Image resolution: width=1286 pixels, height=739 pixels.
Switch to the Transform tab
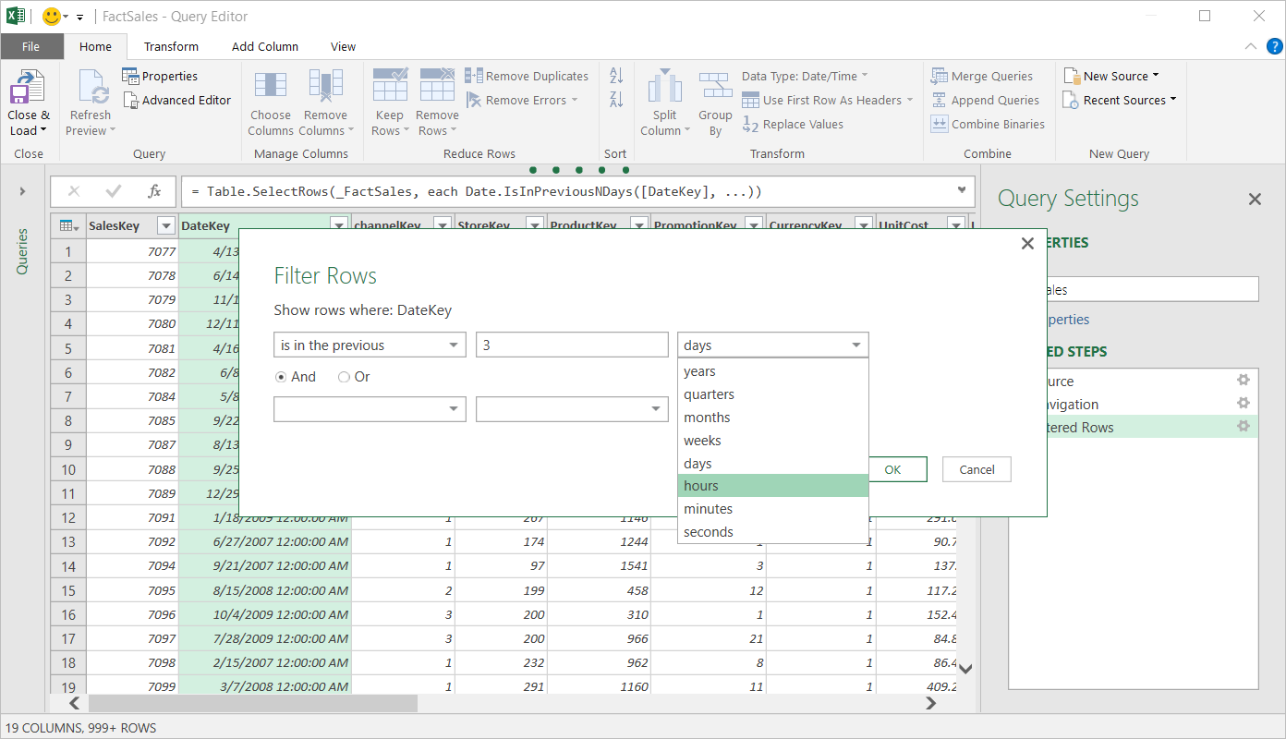point(171,46)
